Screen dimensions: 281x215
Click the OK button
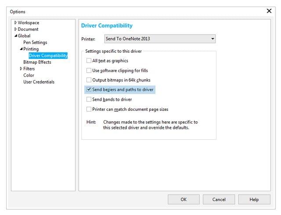click(184, 200)
